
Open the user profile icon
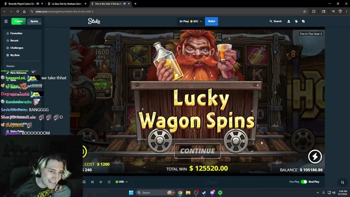pos(288,21)
